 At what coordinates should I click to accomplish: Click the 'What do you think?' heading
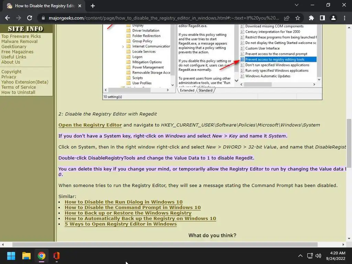(212, 235)
